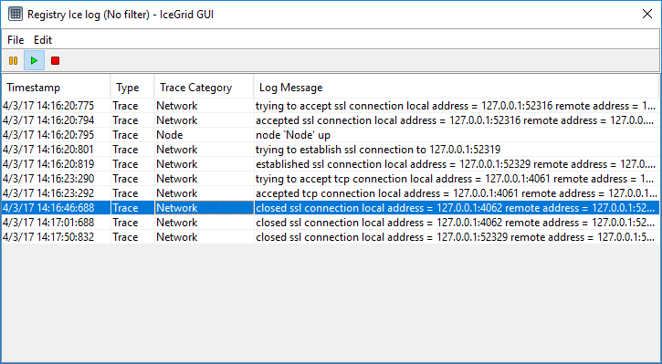Screen dimensions: 662x364
Task: Select the Node trace category cell
Action: click(x=205, y=135)
